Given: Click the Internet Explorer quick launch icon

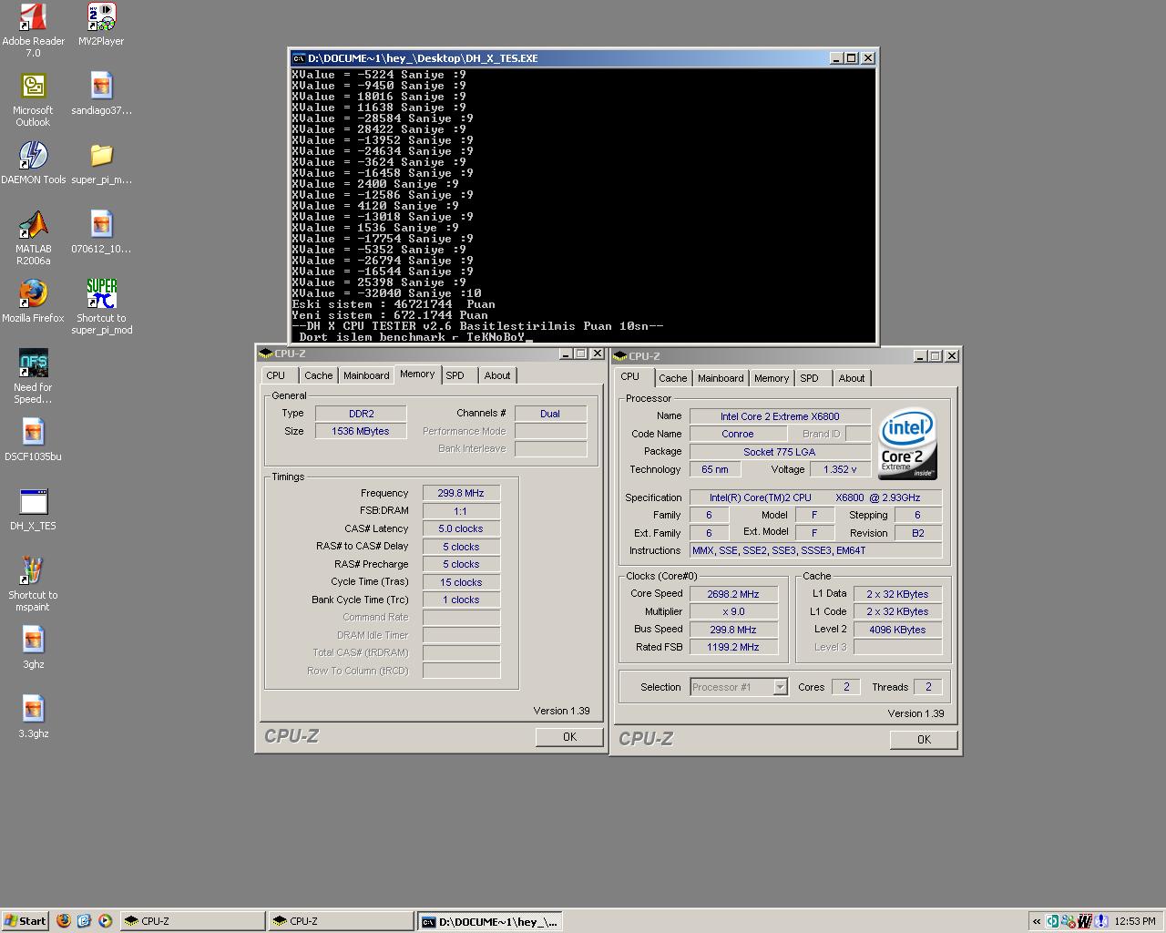Looking at the screenshot, I should [84, 921].
